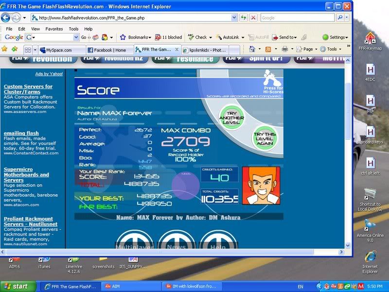Open the Help menu
This screenshot has width=389, height=292.
pyautogui.click(x=88, y=29)
